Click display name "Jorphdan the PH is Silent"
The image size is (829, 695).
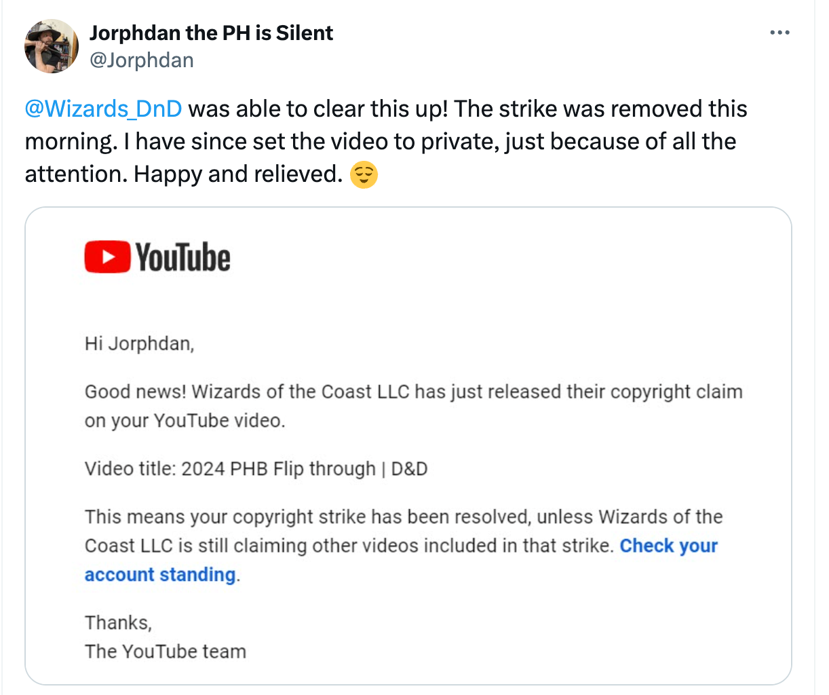211,33
